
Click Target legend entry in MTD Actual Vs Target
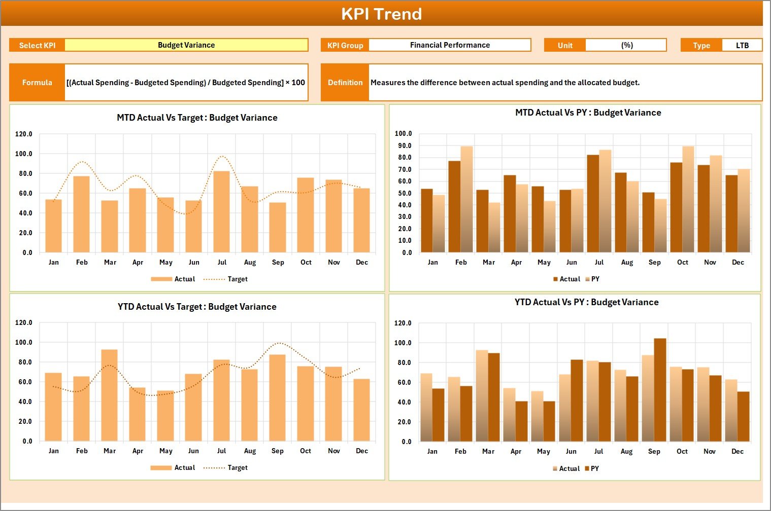[x=237, y=279]
